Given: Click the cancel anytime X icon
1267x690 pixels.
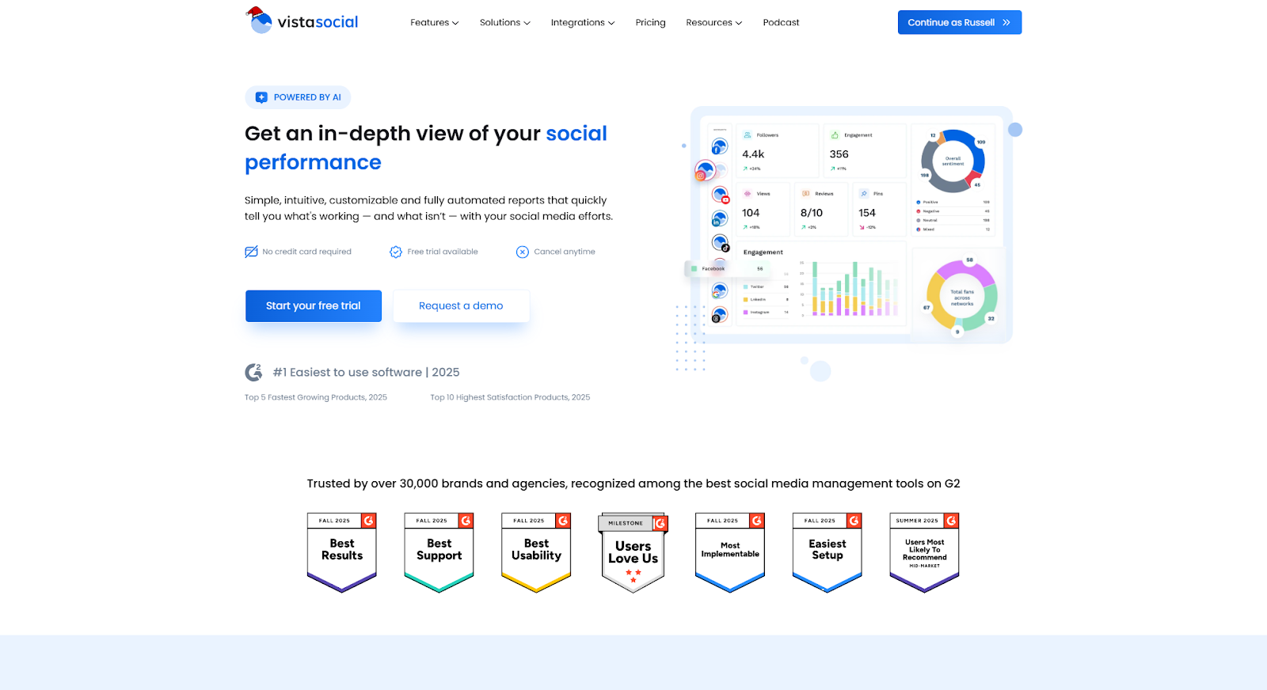Looking at the screenshot, I should click(523, 252).
